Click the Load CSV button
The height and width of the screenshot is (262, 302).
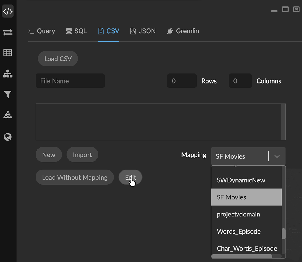58,59
